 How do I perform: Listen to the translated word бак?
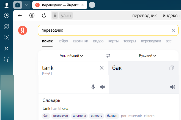[173, 87]
